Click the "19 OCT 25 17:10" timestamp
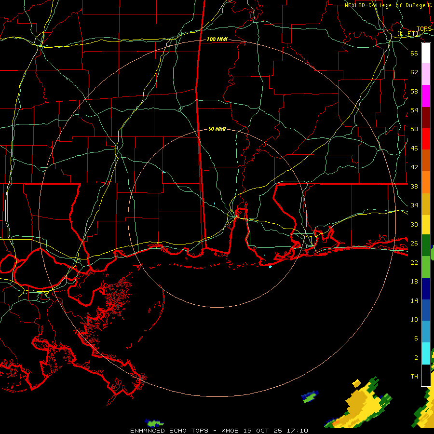434x434 pixels. (x=276, y=431)
